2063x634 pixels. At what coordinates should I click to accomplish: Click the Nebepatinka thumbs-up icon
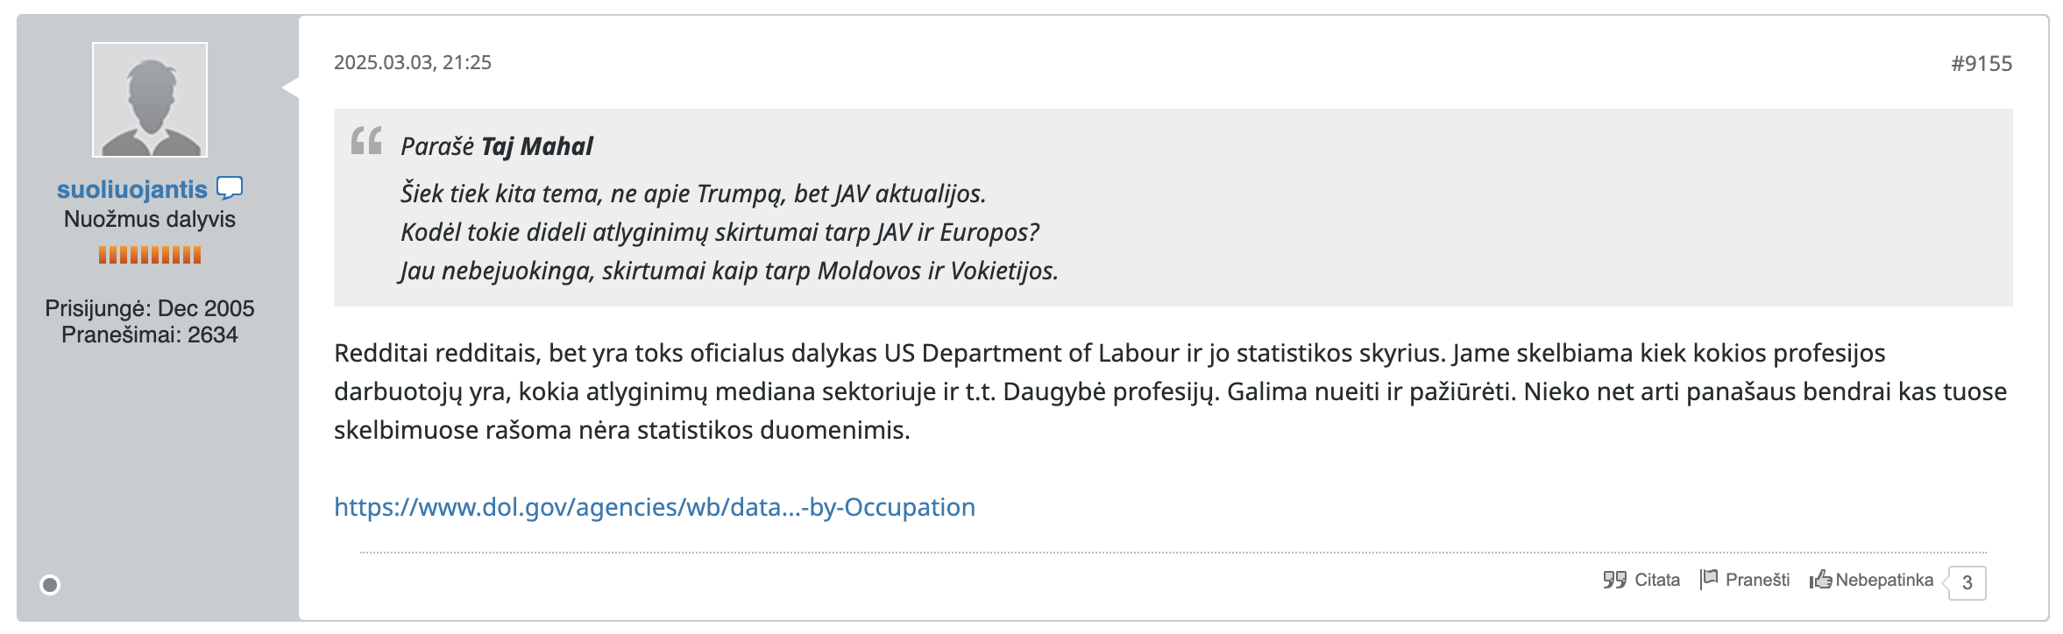1820,580
